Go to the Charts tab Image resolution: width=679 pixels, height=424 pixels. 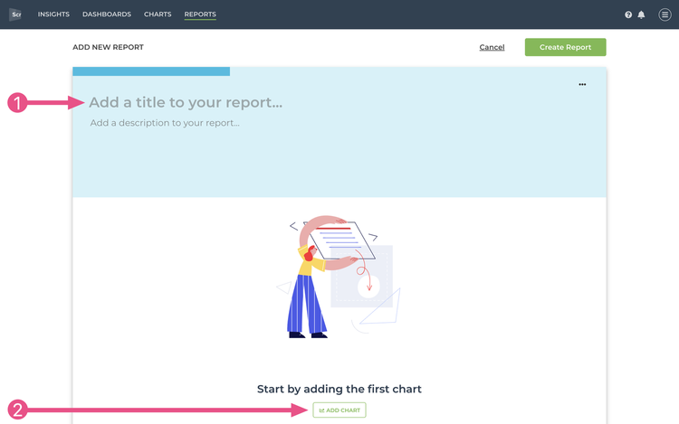coord(158,14)
